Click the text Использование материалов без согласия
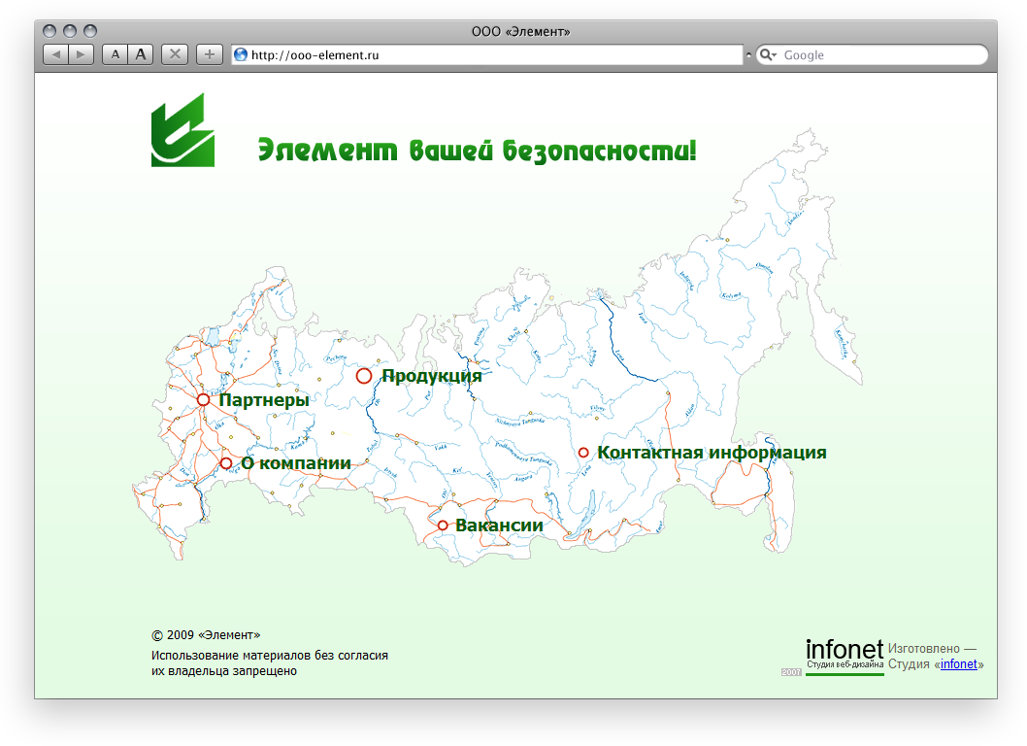The height and width of the screenshot is (746, 1027). click(x=269, y=655)
